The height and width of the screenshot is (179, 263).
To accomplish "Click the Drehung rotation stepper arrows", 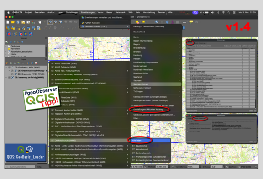I will (224, 167).
